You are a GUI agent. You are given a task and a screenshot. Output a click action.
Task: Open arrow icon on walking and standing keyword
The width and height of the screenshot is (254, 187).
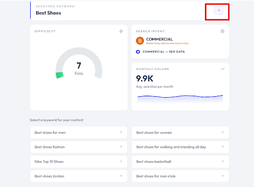(x=223, y=147)
